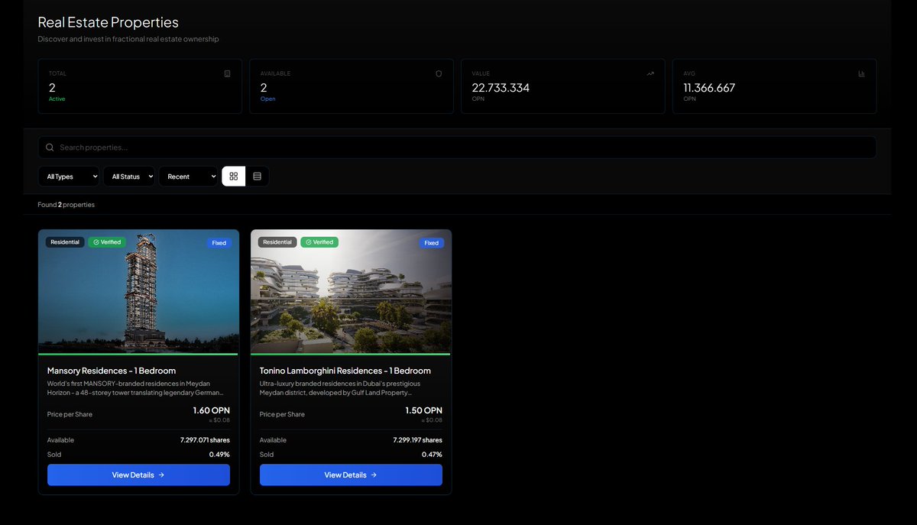Click the green progress bar under Lamborghini image
The image size is (917, 525).
pyautogui.click(x=351, y=354)
